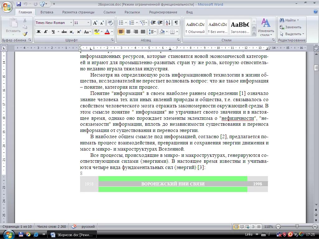Image resolution: width=319 pixels, height=239 pixels.
Task: Open the Разметка страницы tab
Action: pos(78,12)
